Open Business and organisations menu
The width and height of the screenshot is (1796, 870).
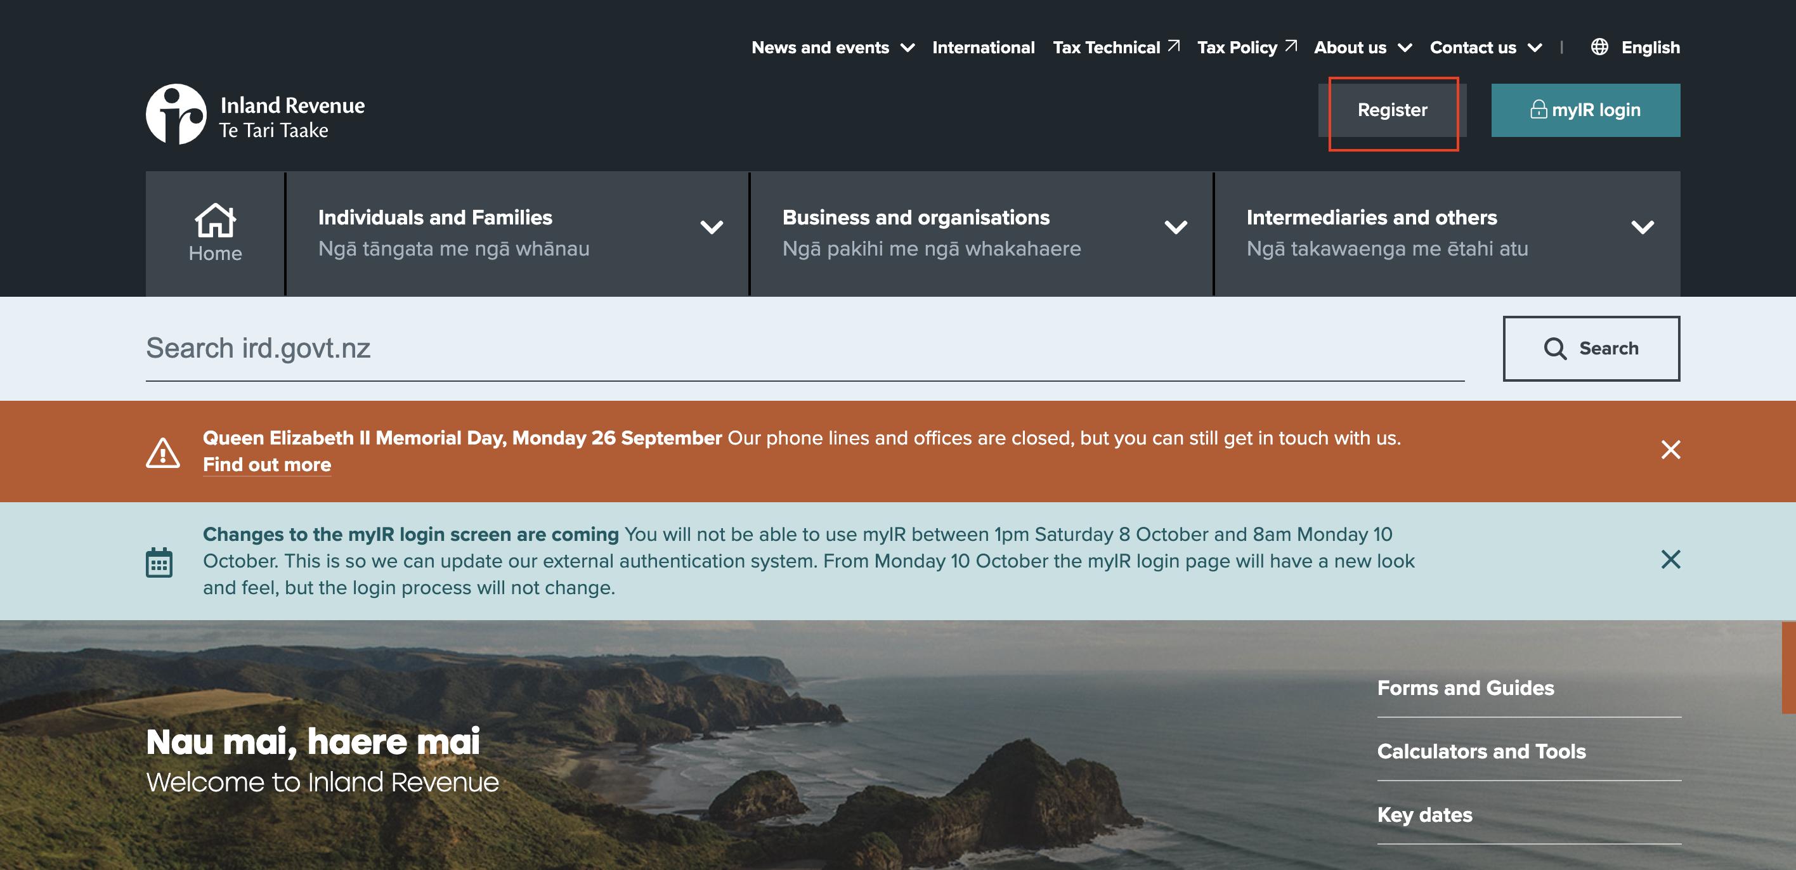(982, 233)
